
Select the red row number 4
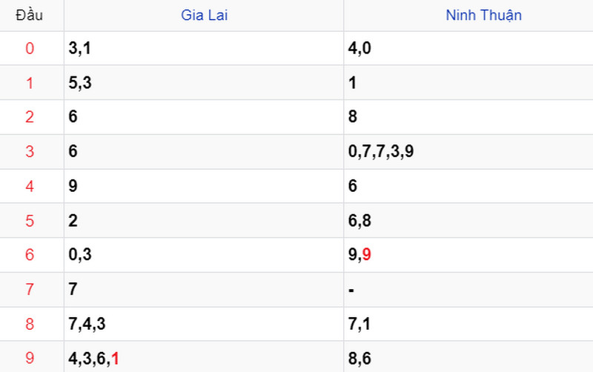point(30,187)
